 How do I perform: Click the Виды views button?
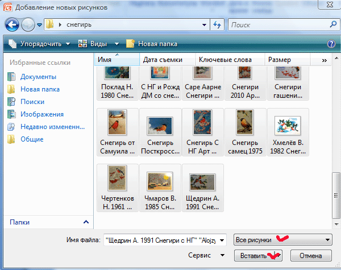click(x=93, y=44)
